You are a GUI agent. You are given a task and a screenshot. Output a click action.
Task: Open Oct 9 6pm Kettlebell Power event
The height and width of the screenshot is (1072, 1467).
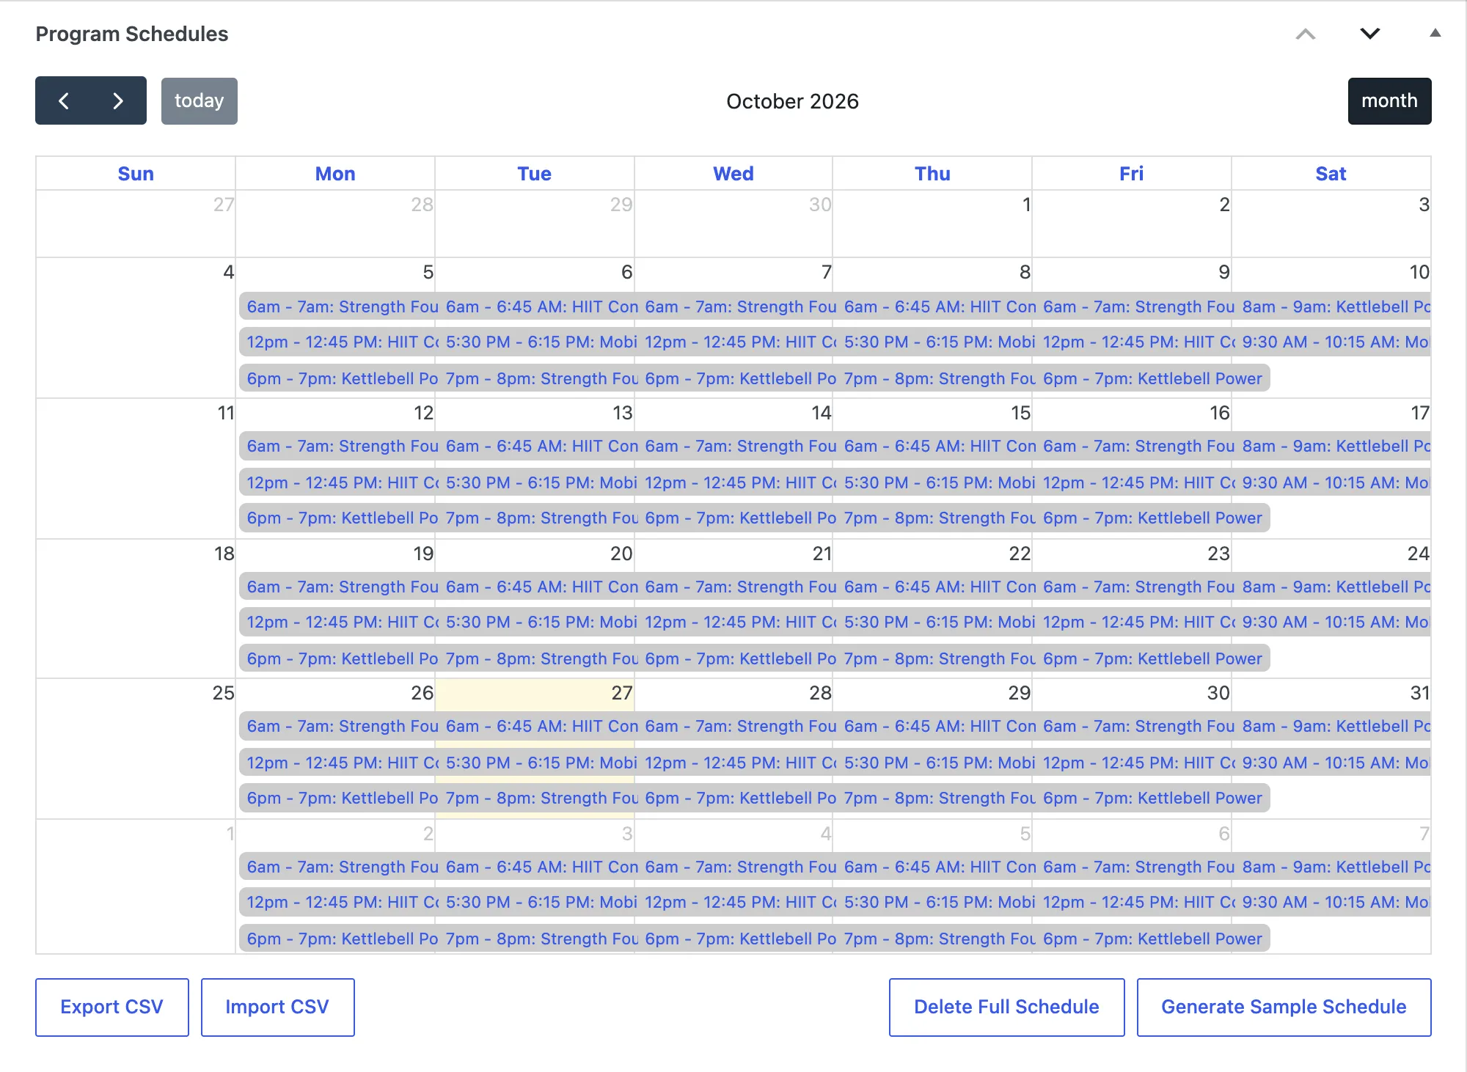click(1153, 378)
